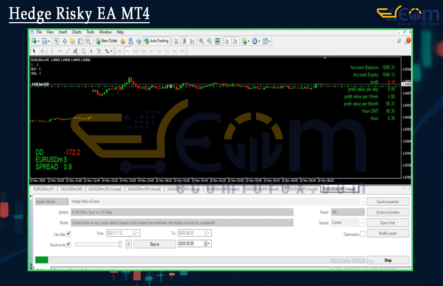
Task: Click the Expert properties button
Action: point(388,202)
